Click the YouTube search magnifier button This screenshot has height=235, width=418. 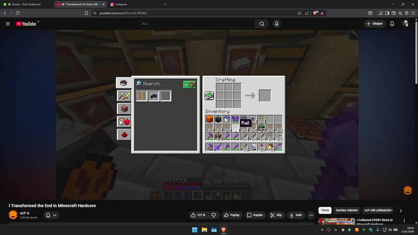point(262,24)
